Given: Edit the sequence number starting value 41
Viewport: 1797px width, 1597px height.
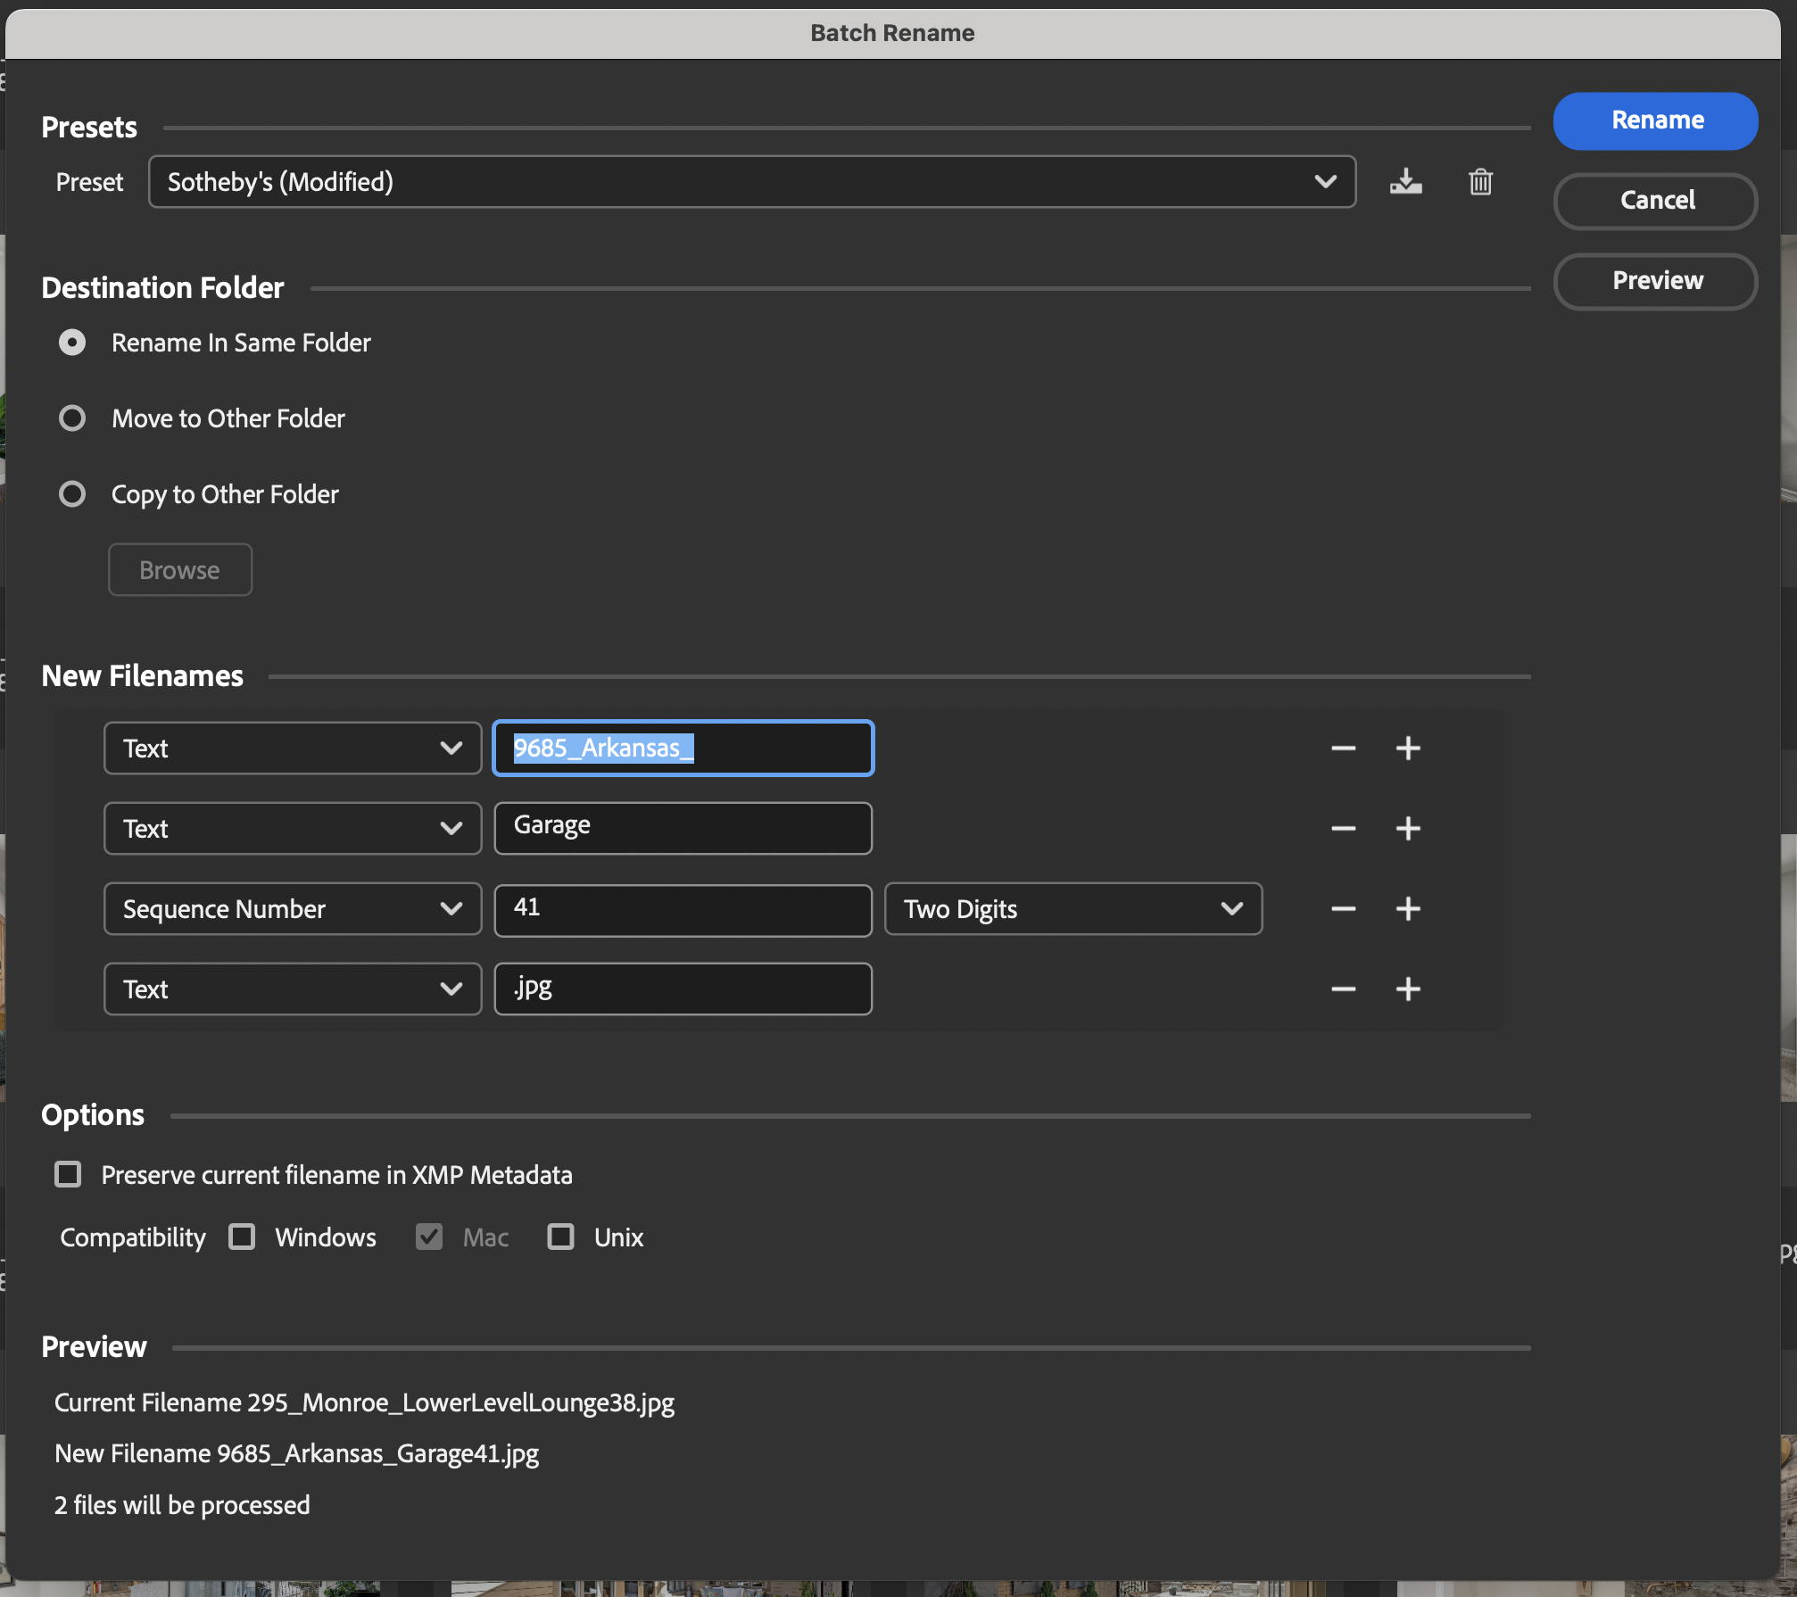Looking at the screenshot, I should (683, 908).
